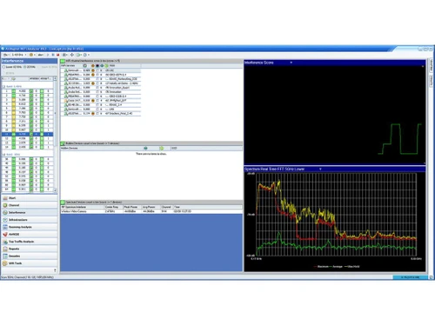Click the Reports clipboard icon
Image resolution: width=435 pixels, height=326 pixels.
[5, 249]
